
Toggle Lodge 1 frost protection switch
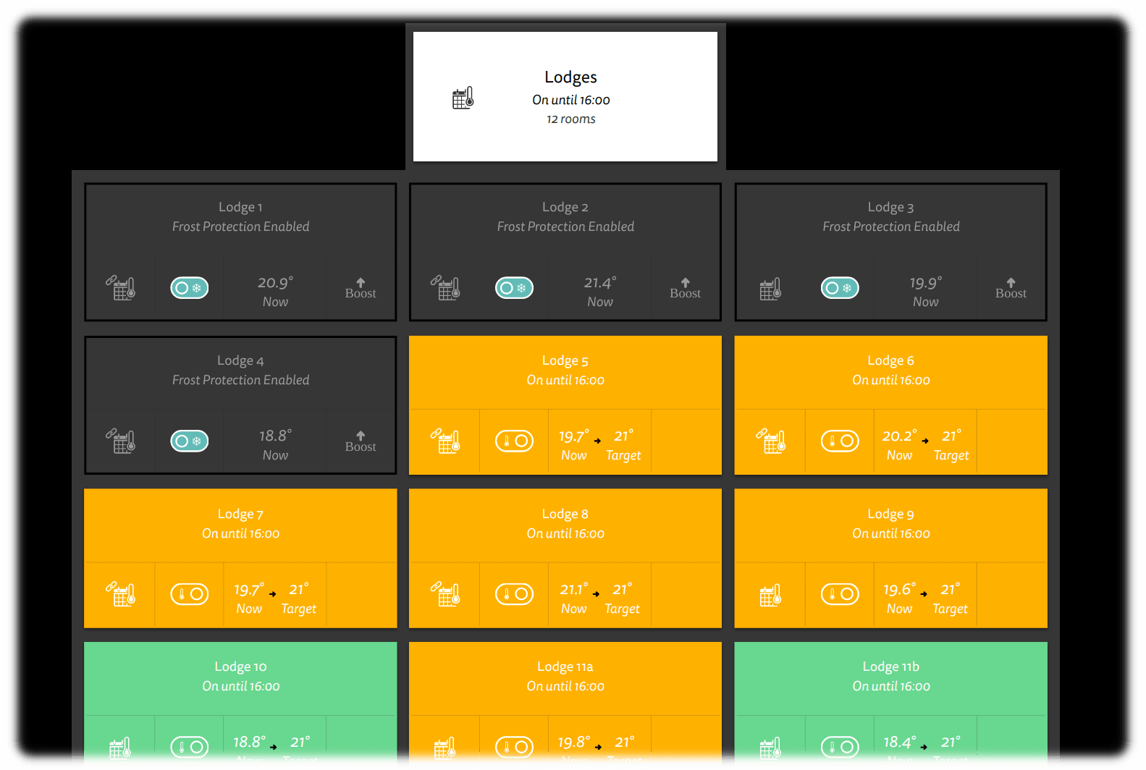click(x=190, y=288)
